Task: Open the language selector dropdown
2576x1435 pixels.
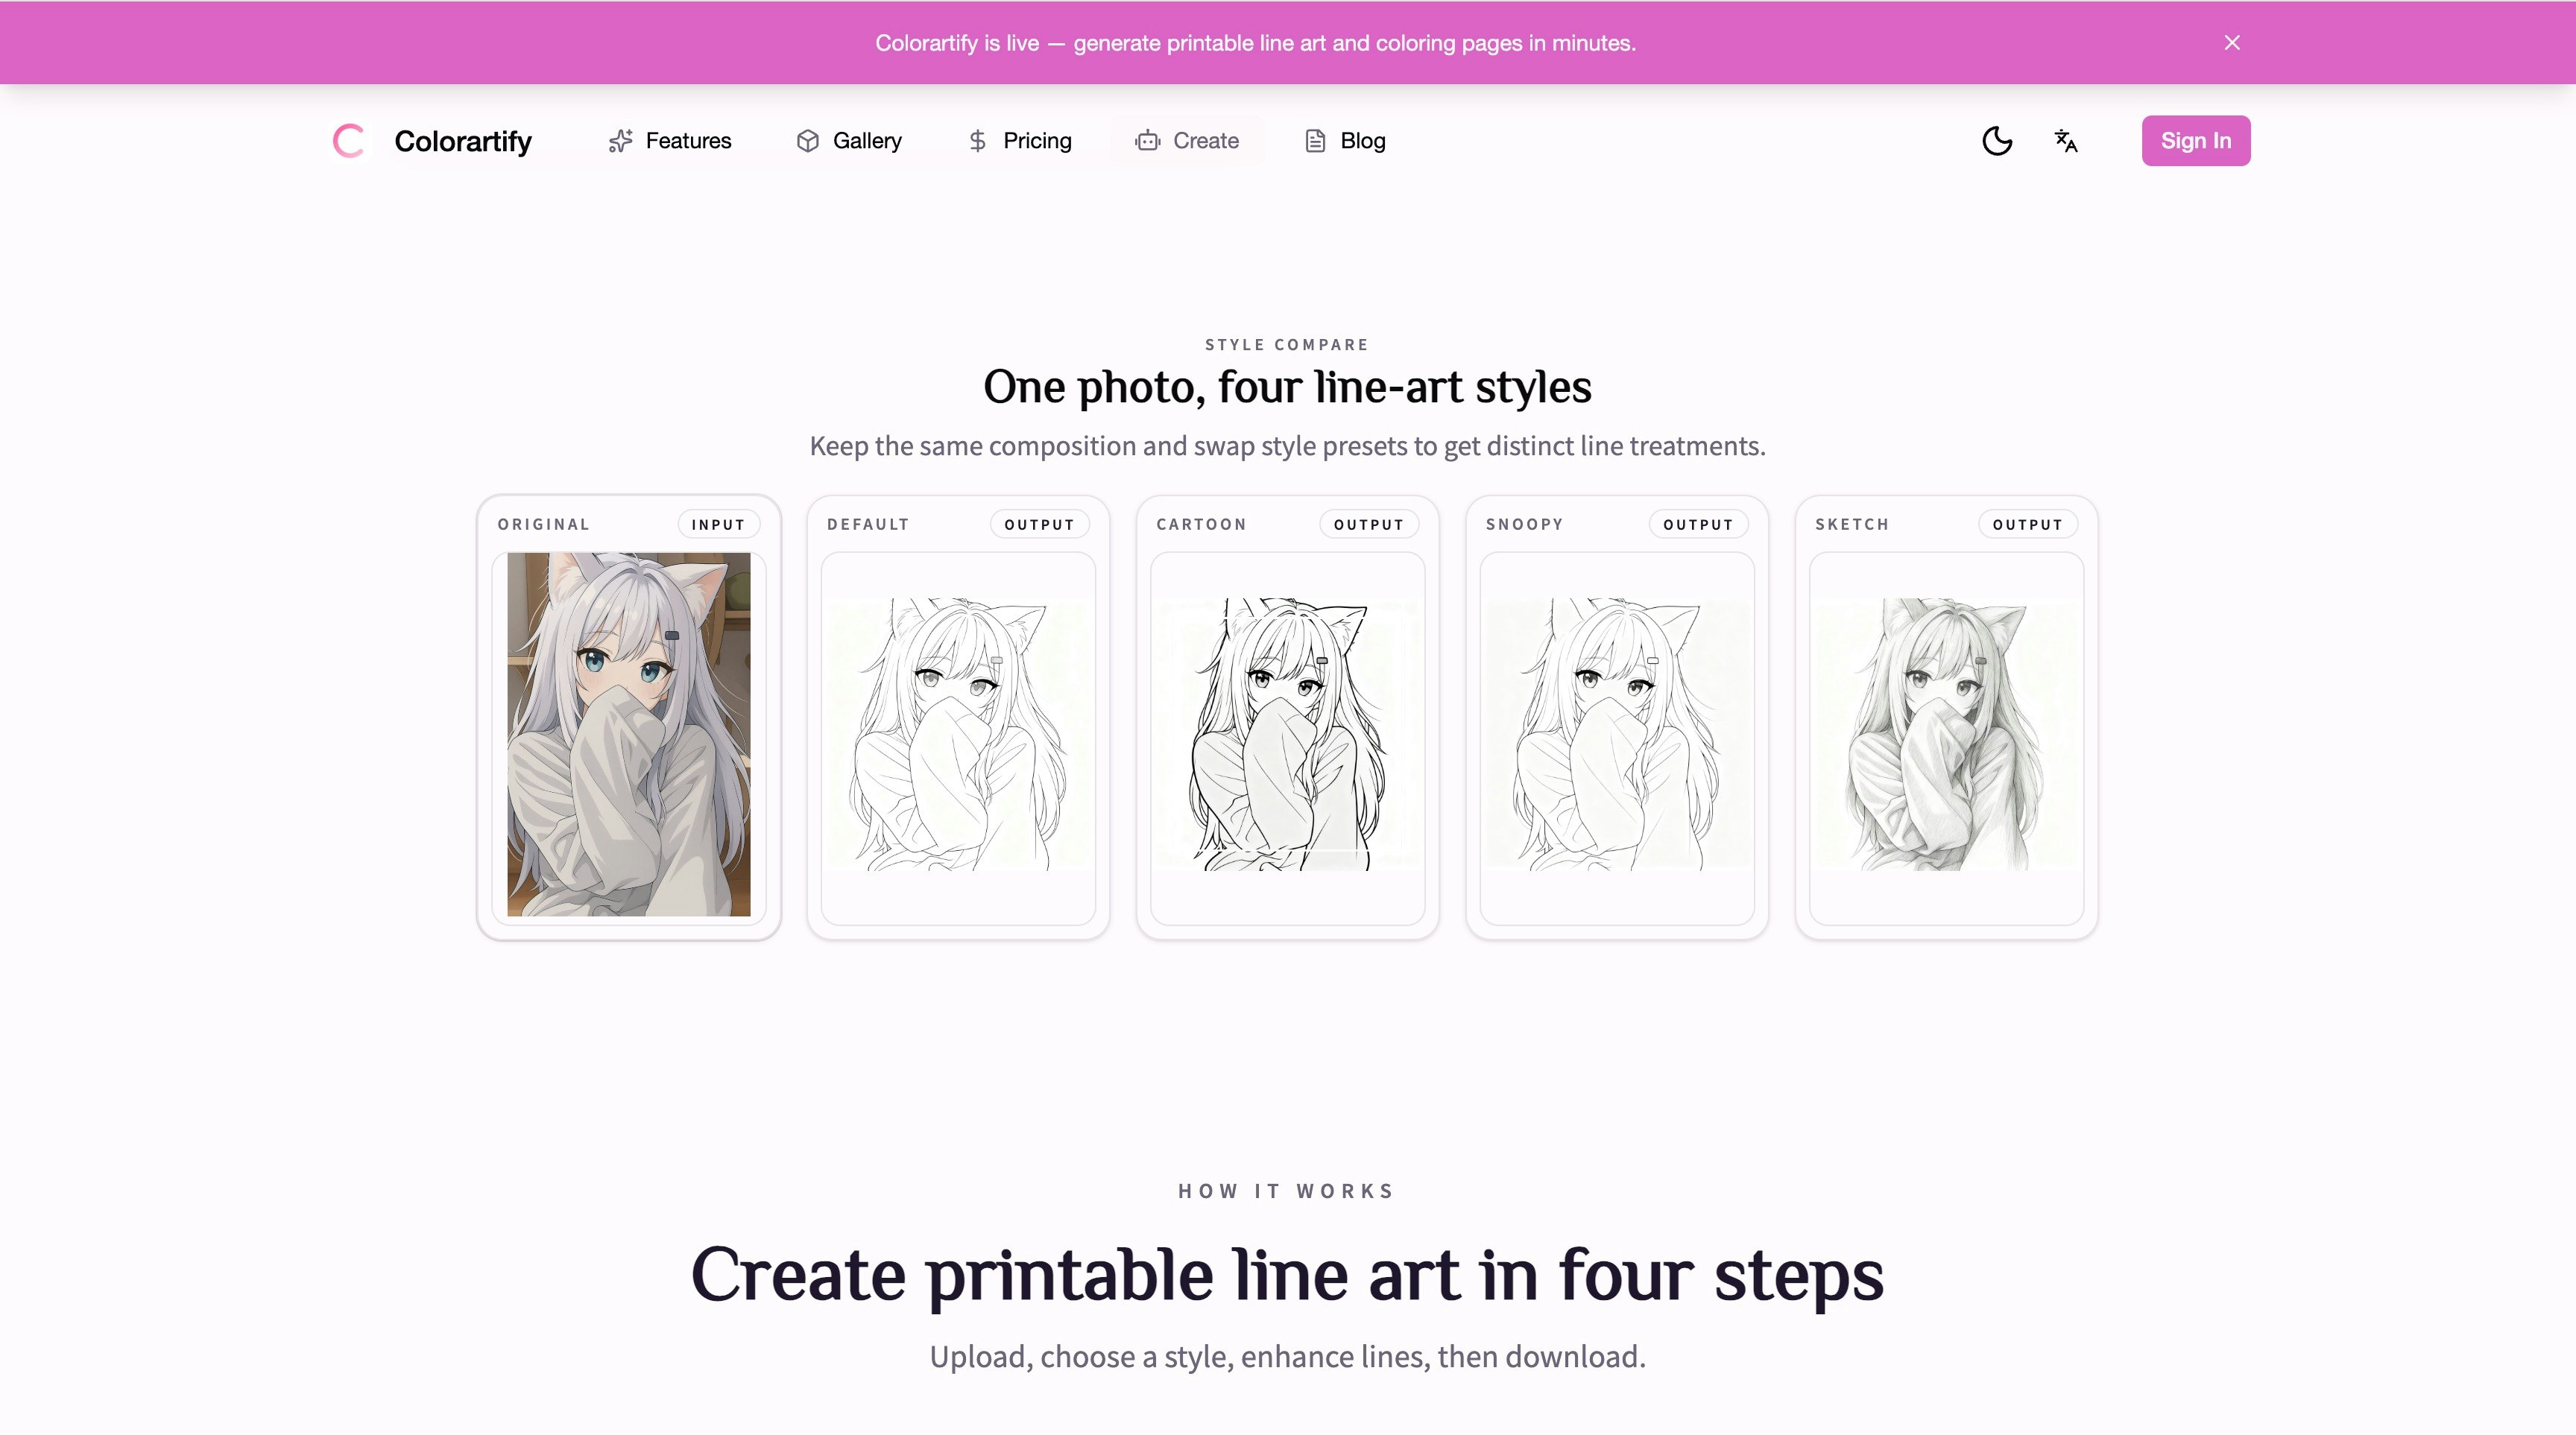Action: [x=2065, y=141]
